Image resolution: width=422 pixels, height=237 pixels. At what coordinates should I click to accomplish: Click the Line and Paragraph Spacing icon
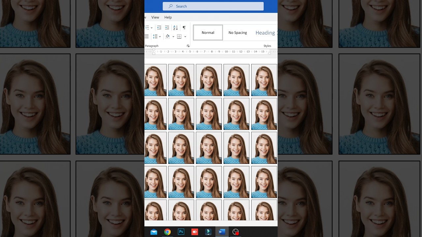pyautogui.click(x=155, y=37)
